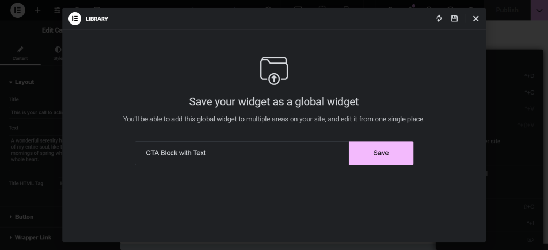Image resolution: width=548 pixels, height=250 pixels.
Task: Open site settings sliders icon in top bar
Action: pos(57,10)
